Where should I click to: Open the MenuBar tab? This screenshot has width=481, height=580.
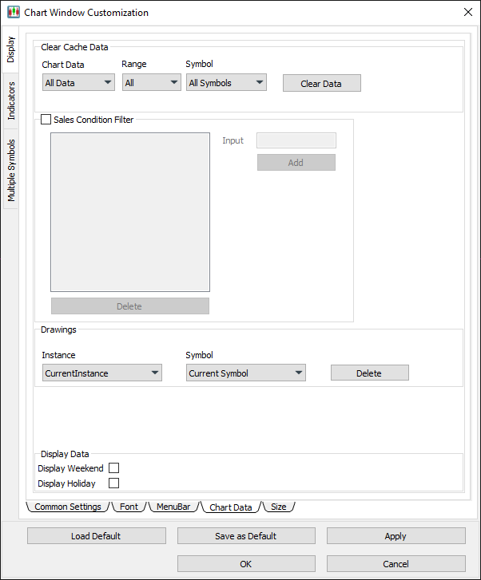[x=173, y=507]
